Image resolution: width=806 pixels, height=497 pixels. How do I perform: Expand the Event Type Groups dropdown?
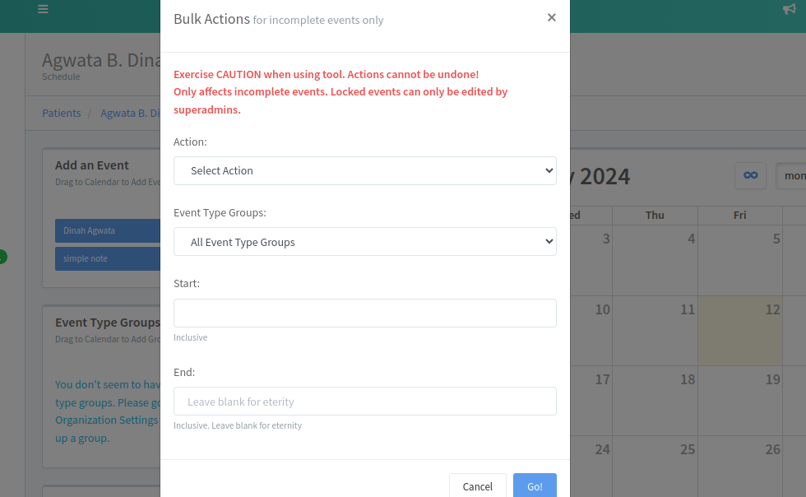(x=364, y=242)
